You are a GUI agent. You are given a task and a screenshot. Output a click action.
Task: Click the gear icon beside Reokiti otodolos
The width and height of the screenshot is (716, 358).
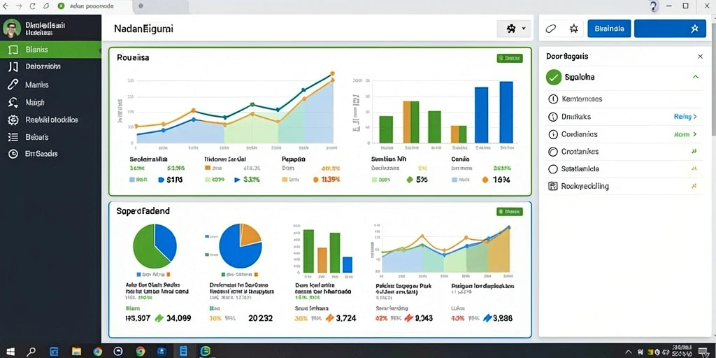click(13, 120)
